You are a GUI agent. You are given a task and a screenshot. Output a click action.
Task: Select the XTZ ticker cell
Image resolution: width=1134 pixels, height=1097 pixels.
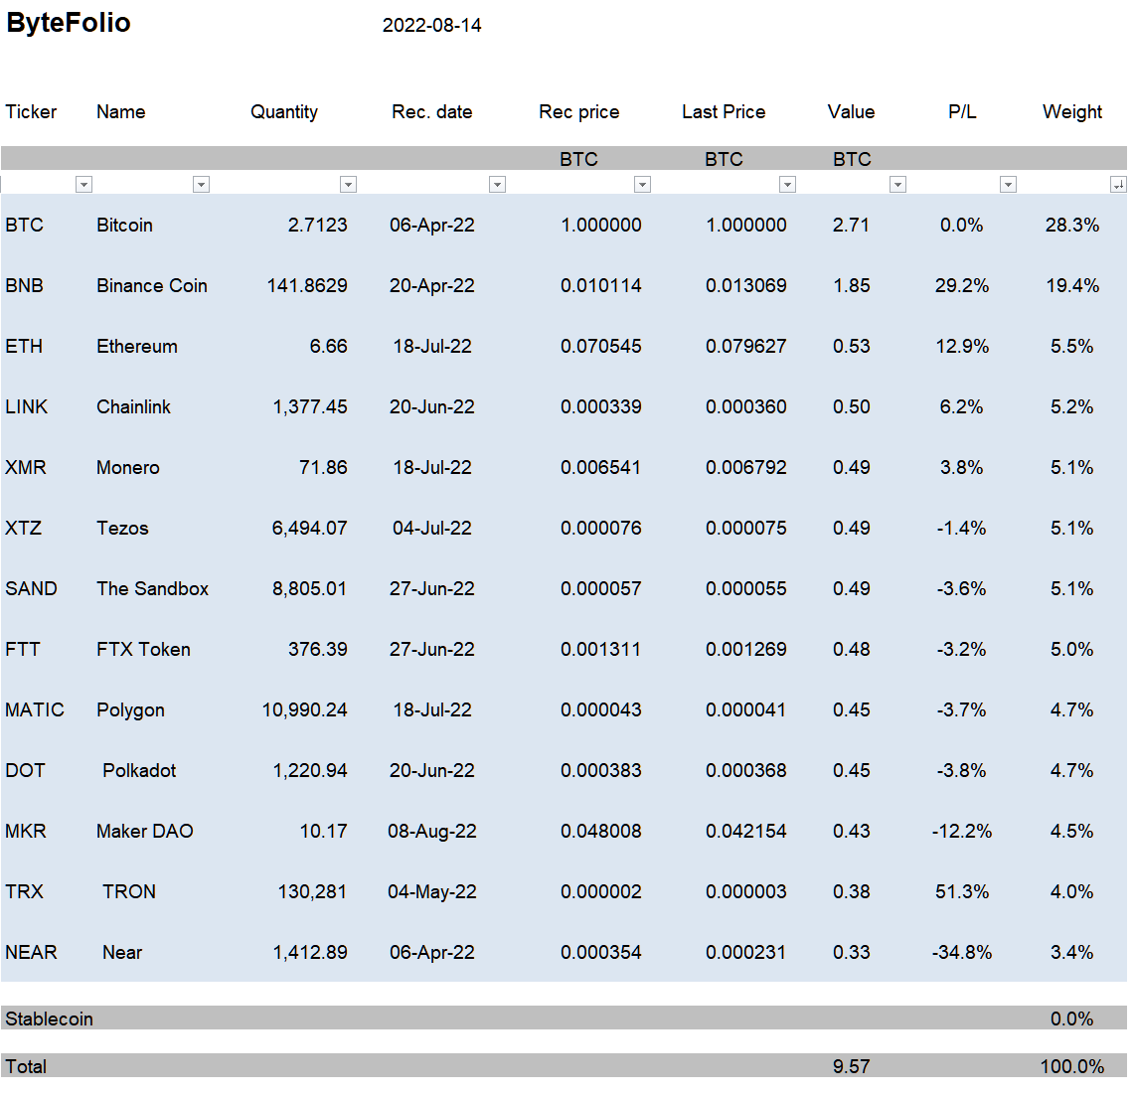point(23,529)
